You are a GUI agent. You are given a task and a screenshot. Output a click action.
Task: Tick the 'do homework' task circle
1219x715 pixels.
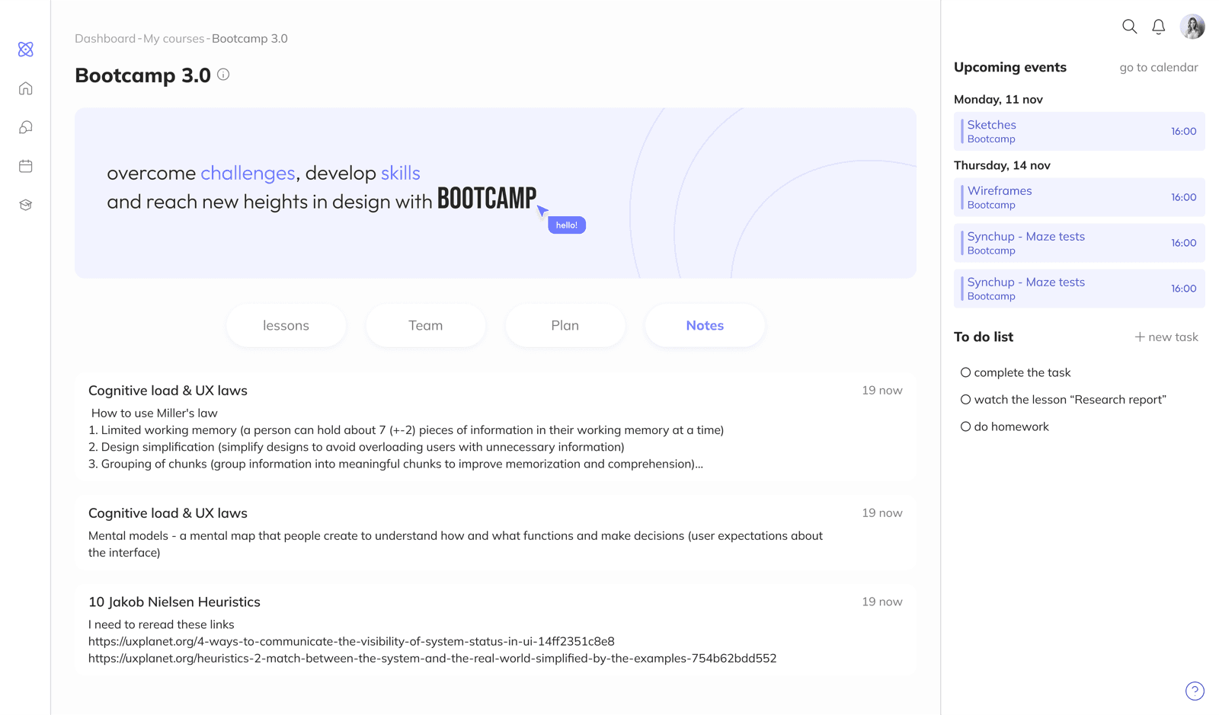(965, 426)
